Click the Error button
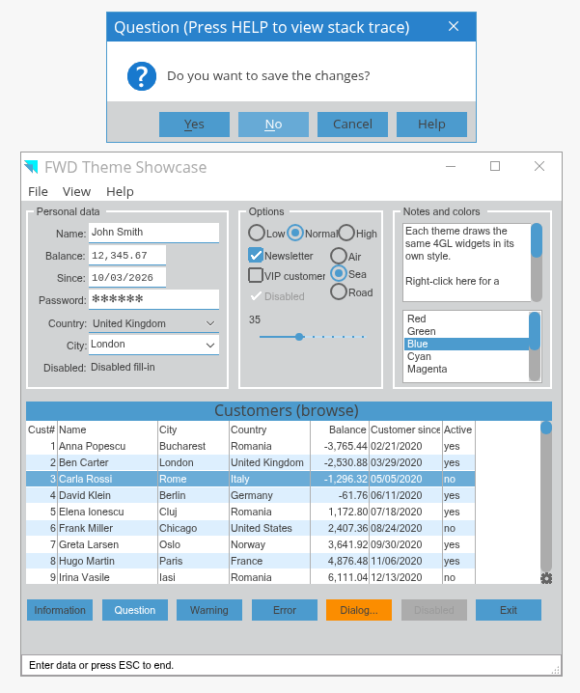This screenshot has height=693, width=580. tap(285, 610)
